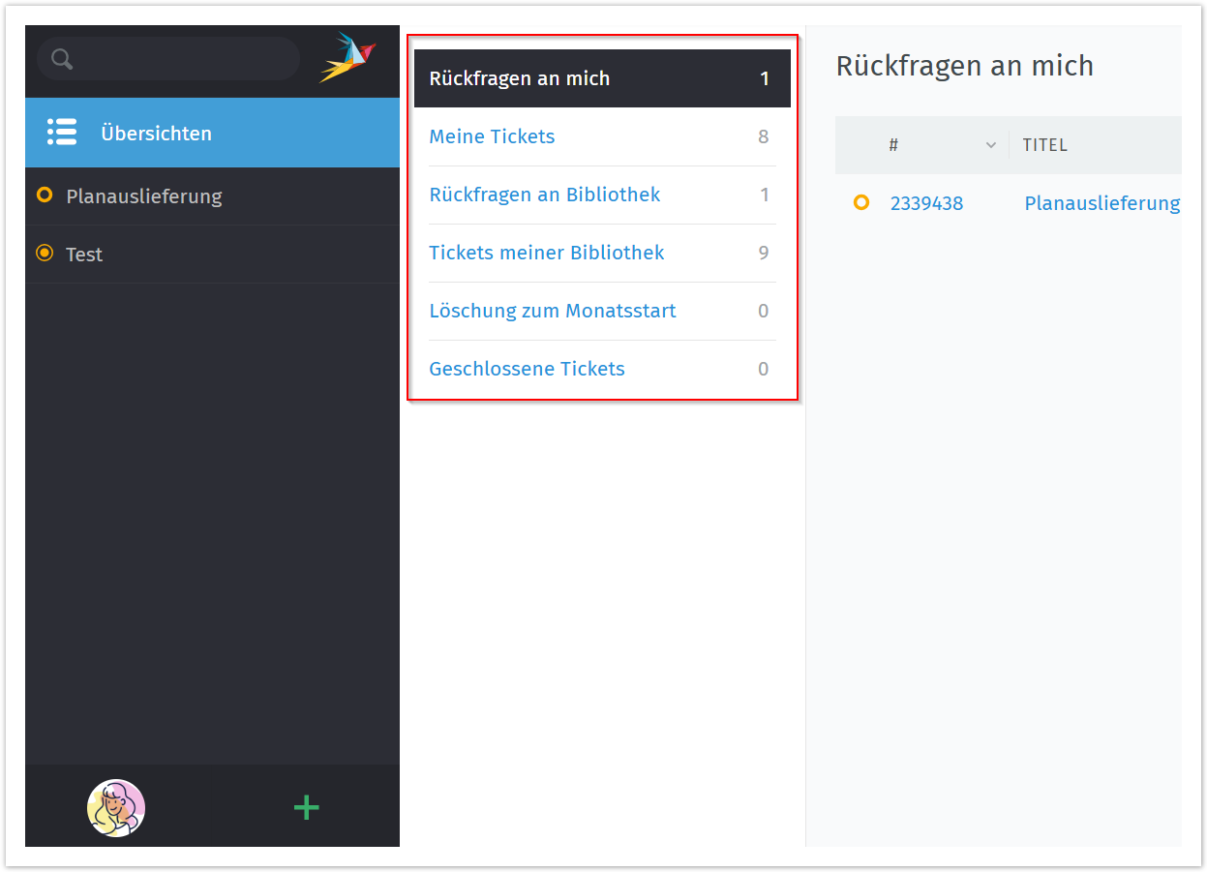Click status circle of ticket 2339438
This screenshot has width=1207, height=872.
860,203
